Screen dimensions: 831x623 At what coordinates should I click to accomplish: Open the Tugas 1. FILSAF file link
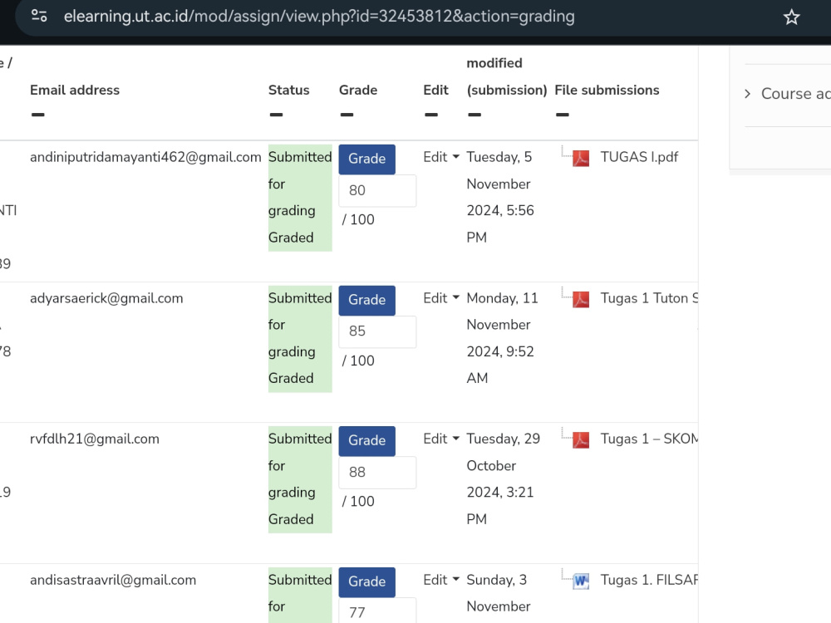[649, 580]
